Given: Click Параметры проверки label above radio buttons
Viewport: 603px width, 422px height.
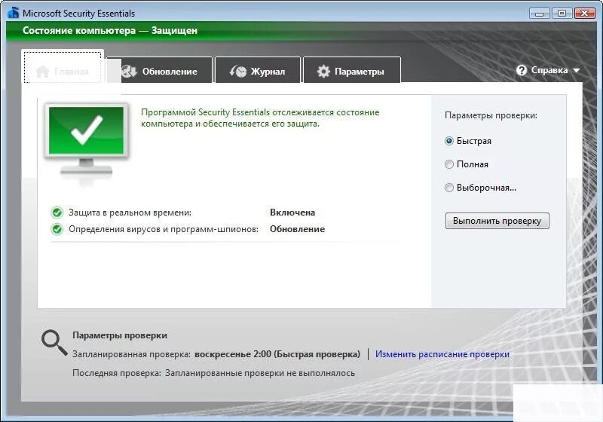Looking at the screenshot, I should click(x=491, y=115).
